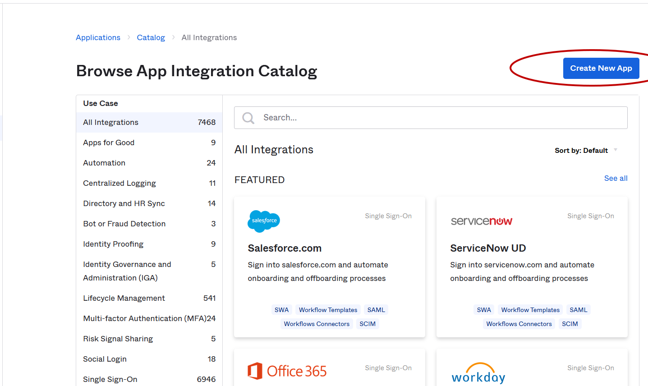
Task: Click Single Sign-On label on Office 365 card
Action: point(388,368)
